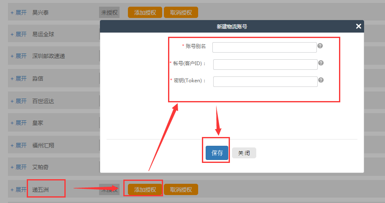Expand the 递五洲 row
385x203 pixels.
click(18, 190)
